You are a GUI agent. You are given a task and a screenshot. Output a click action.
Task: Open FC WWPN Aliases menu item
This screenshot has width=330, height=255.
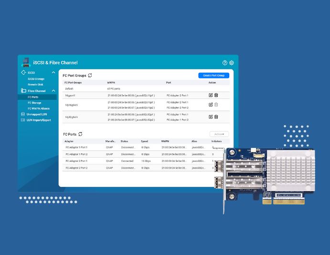tap(38, 108)
